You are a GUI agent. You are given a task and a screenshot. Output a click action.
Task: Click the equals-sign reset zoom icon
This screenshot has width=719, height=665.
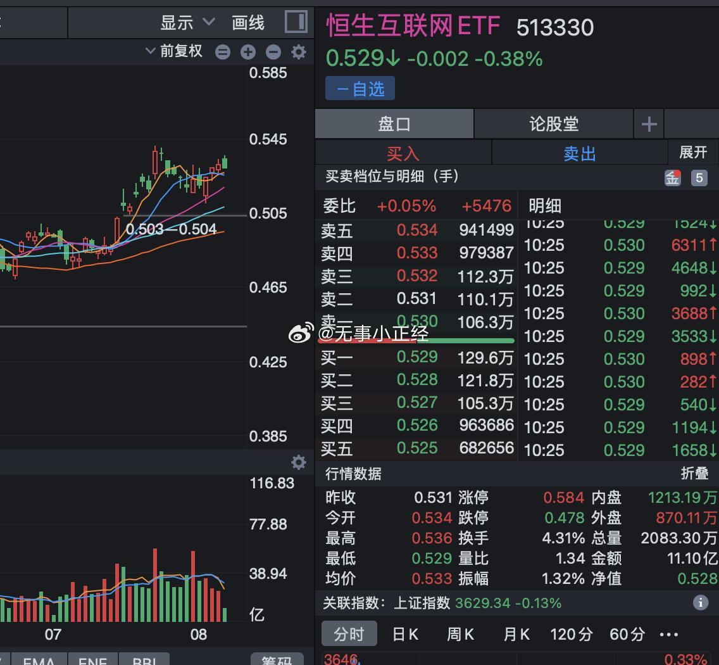tap(223, 53)
